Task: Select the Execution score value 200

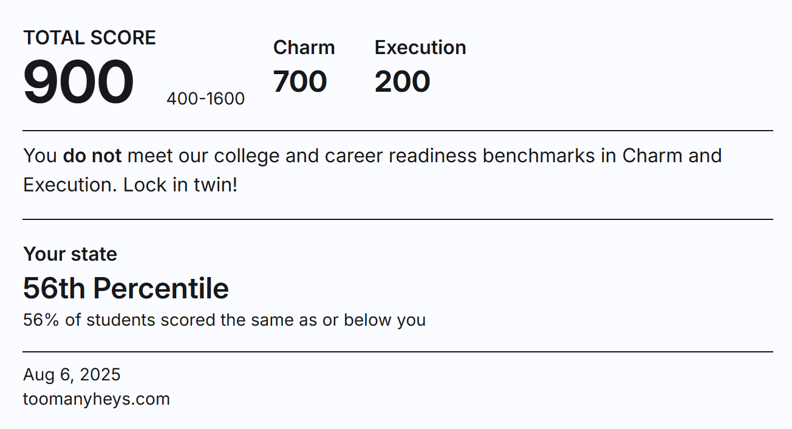Action: pyautogui.click(x=402, y=81)
